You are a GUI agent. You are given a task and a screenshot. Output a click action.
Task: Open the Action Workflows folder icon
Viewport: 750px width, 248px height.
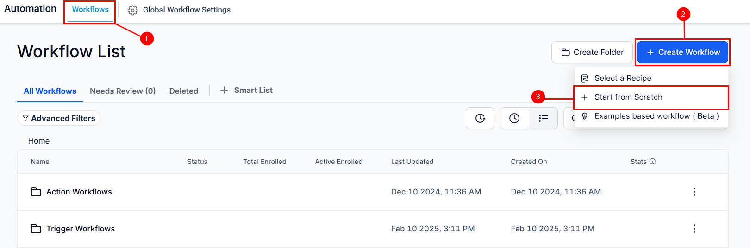[36, 192]
